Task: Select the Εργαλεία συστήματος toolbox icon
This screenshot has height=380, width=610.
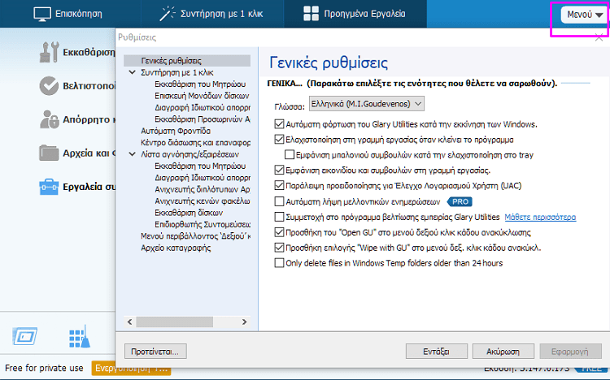Action: click(x=49, y=187)
